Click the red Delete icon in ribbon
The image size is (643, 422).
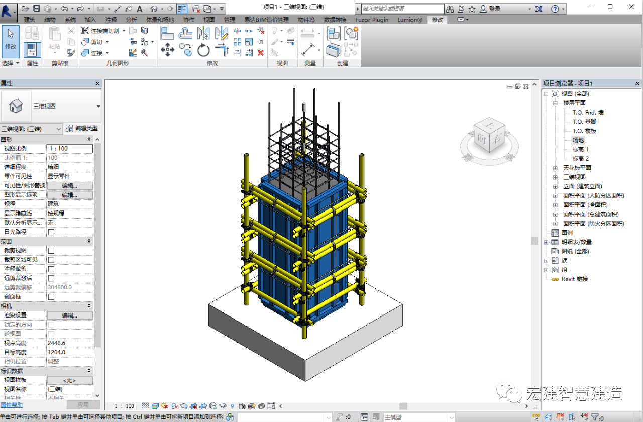pyautogui.click(x=260, y=52)
